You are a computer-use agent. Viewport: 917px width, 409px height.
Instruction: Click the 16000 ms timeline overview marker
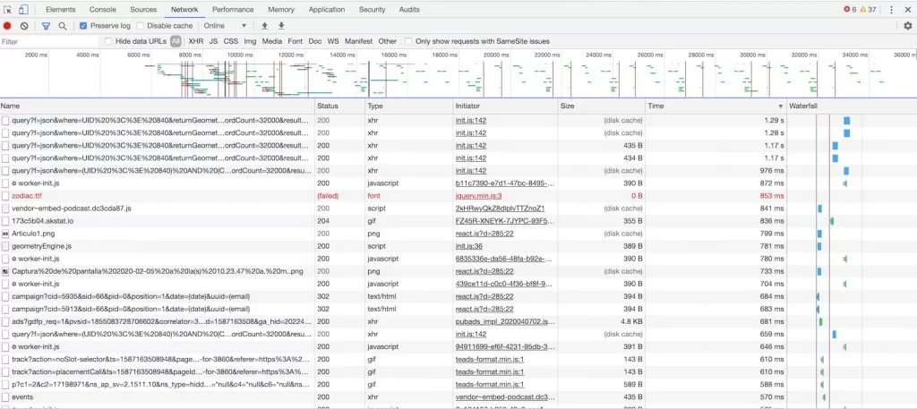pos(394,55)
